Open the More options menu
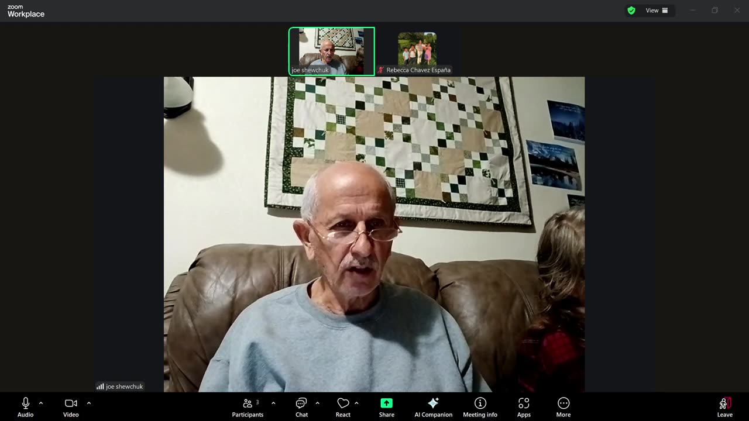 [x=564, y=407]
